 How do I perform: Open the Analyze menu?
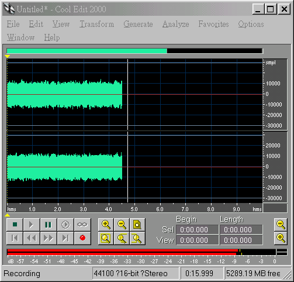[176, 24]
